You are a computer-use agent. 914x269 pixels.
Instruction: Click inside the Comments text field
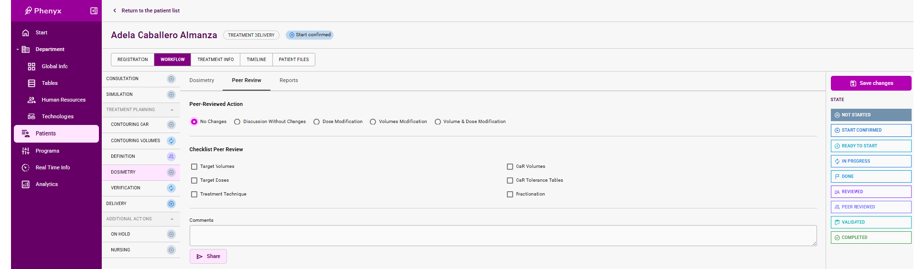coord(503,236)
